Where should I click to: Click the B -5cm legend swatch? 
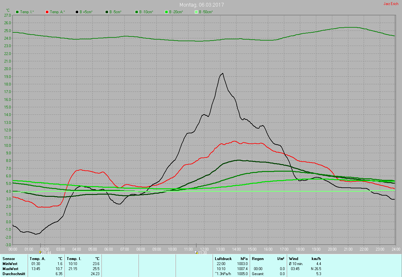tap(107, 12)
